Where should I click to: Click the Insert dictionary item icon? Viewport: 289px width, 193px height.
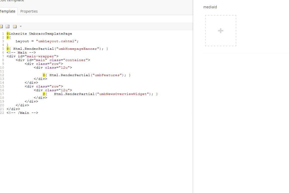(8, 26)
